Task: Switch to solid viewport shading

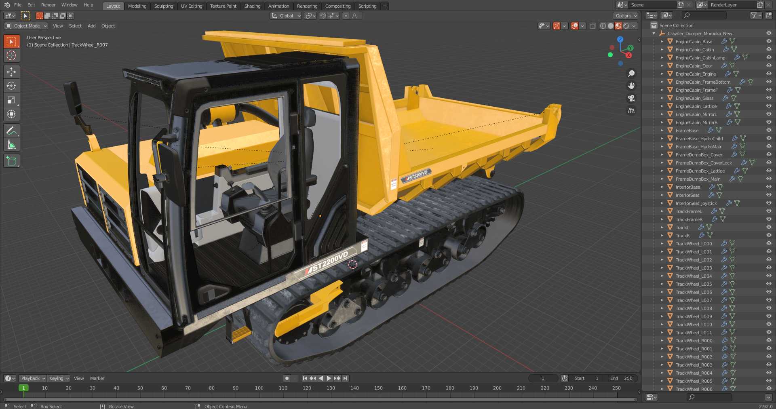Action: pyautogui.click(x=611, y=26)
